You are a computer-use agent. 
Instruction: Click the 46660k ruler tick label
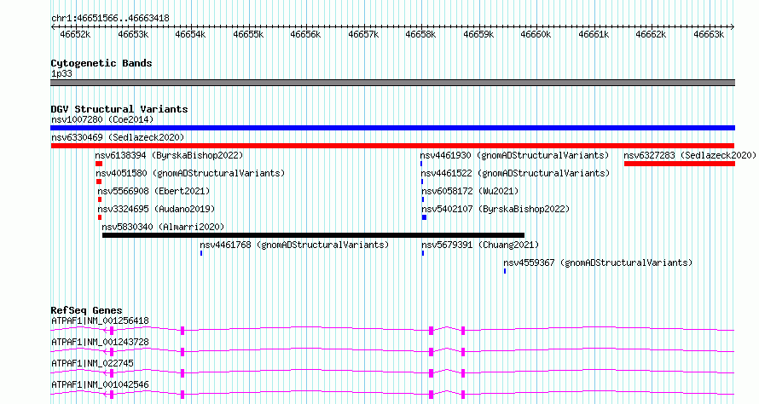point(536,35)
